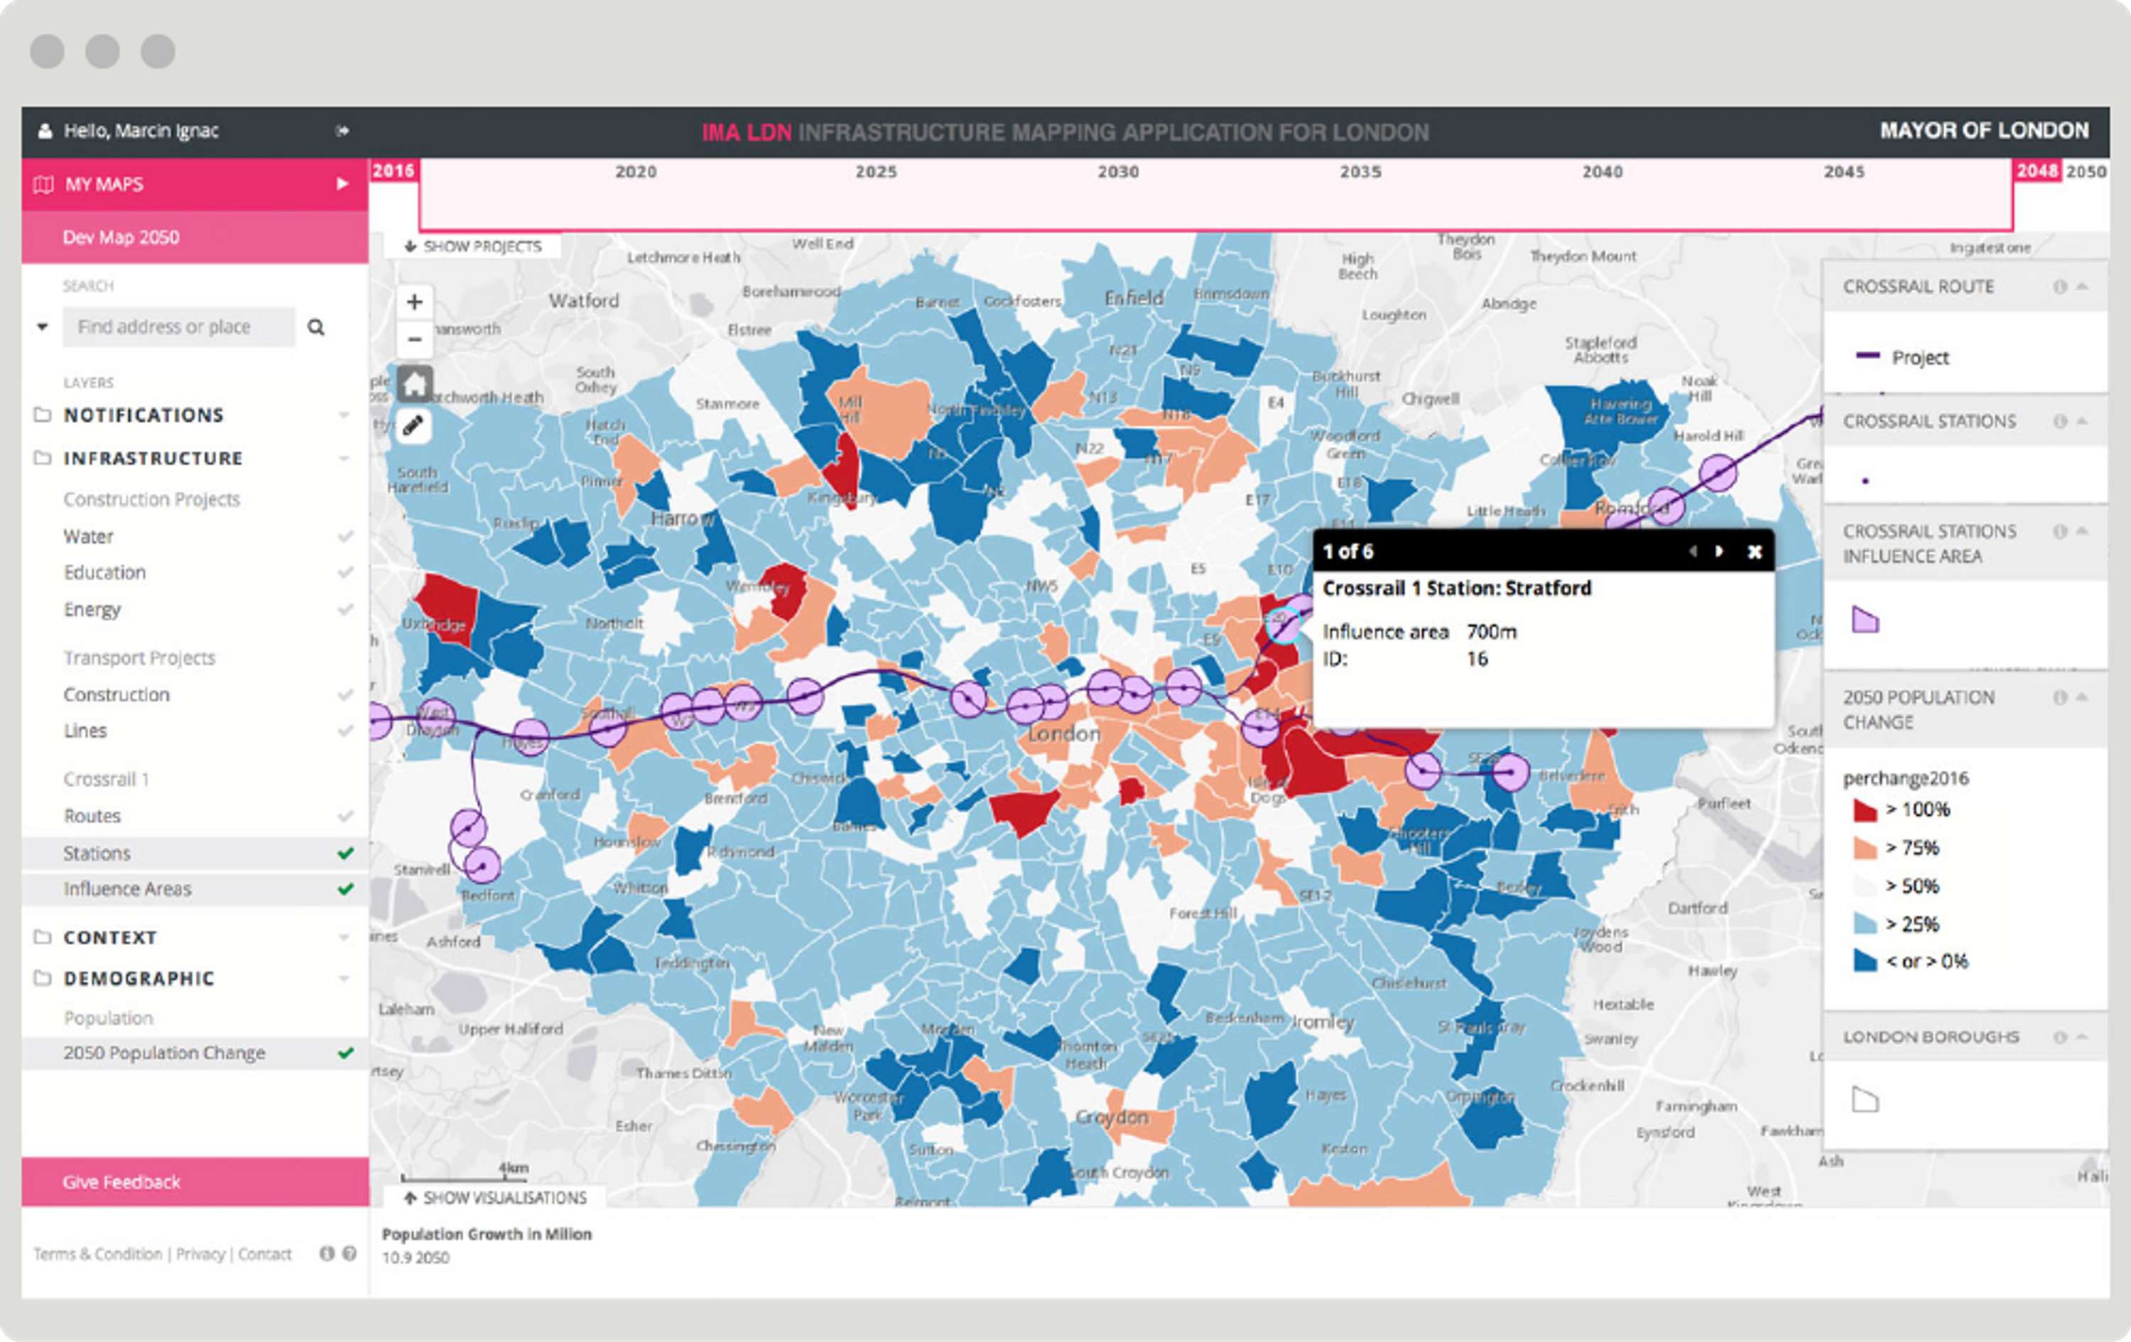This screenshot has height=1342, width=2131.
Task: Click the map icon next to MY MAPS
Action: (43, 184)
